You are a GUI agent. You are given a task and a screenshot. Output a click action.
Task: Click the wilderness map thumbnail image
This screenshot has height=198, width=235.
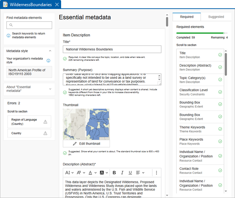[86, 124]
